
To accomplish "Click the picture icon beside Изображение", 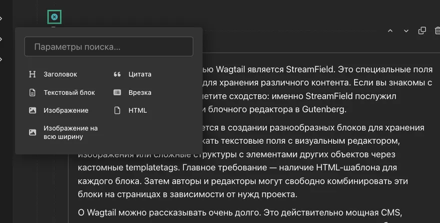I will point(33,110).
